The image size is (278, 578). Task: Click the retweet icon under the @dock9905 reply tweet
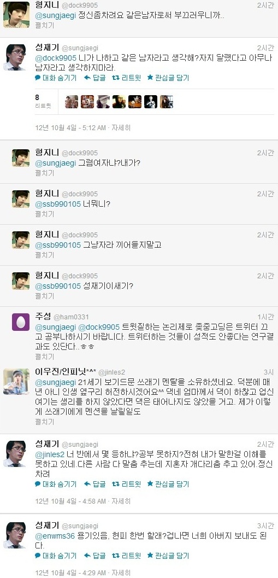(x=115, y=78)
